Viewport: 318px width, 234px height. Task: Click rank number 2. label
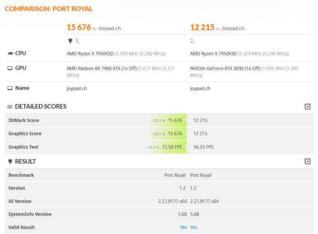[x=192, y=41]
